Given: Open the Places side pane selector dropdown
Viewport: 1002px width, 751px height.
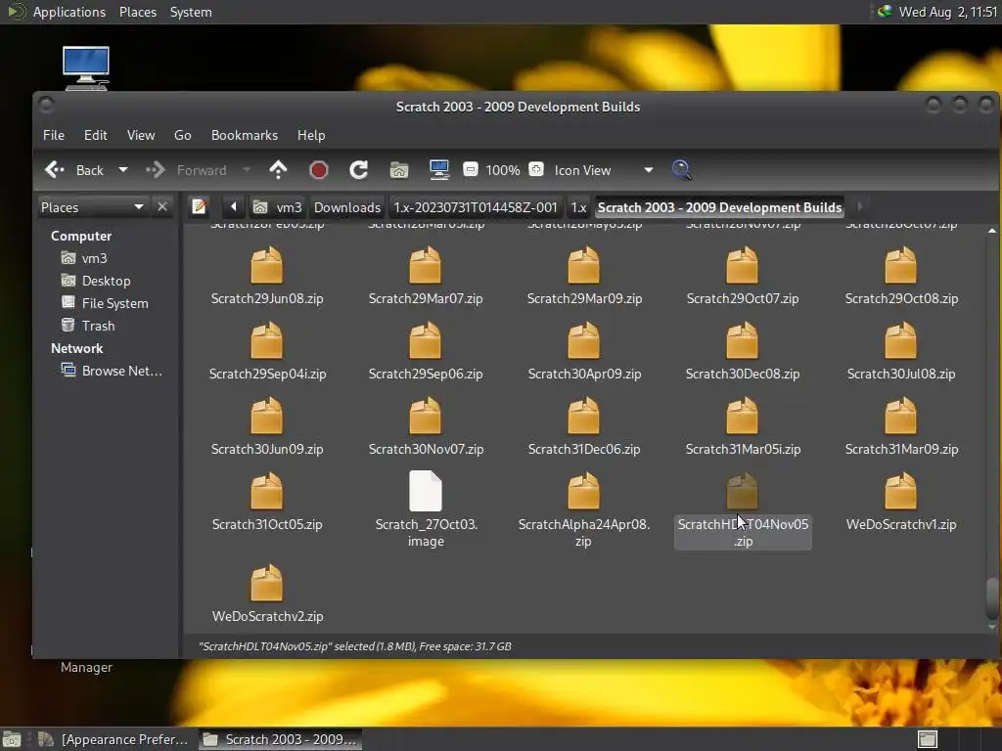Looking at the screenshot, I should [x=138, y=207].
